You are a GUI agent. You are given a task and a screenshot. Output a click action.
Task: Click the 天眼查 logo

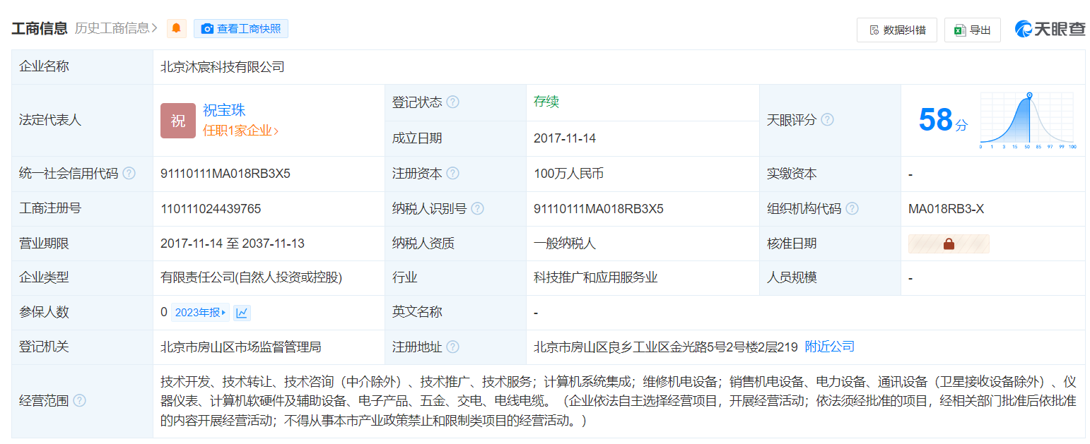[1050, 29]
